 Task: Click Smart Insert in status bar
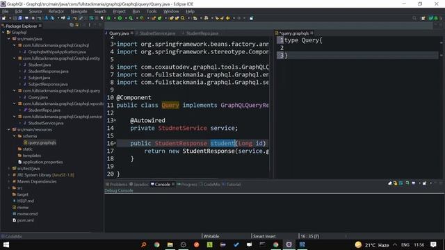click(264, 236)
